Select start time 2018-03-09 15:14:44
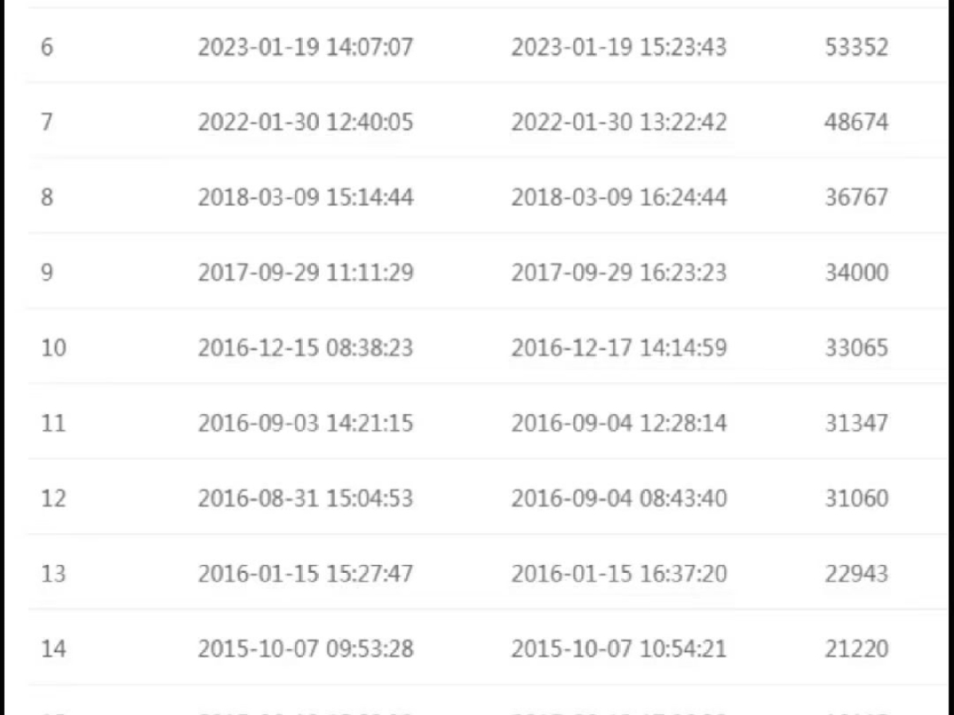Viewport: 954px width, 715px height. (x=305, y=197)
